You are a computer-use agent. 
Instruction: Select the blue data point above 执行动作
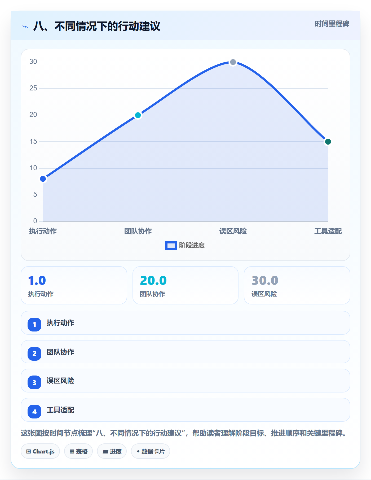[x=43, y=179]
